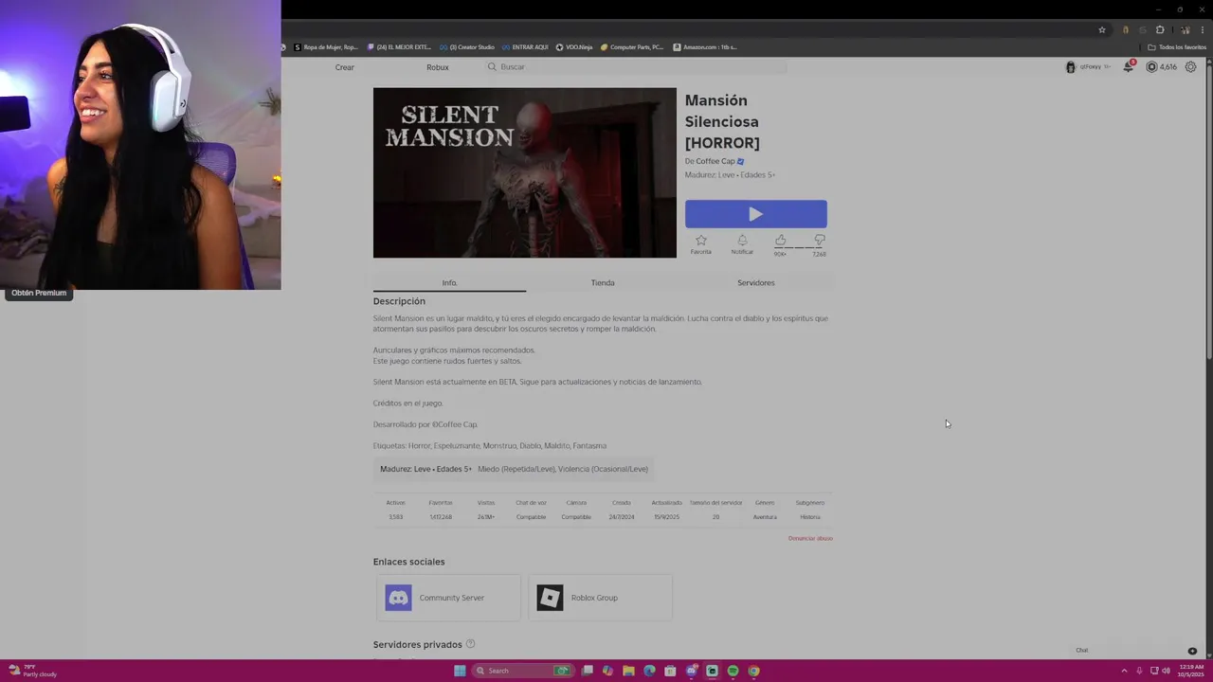Open the Chat panel at bottom right

(x=1081, y=650)
